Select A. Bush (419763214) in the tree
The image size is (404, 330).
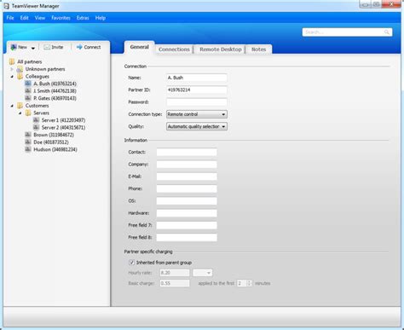pyautogui.click(x=55, y=84)
